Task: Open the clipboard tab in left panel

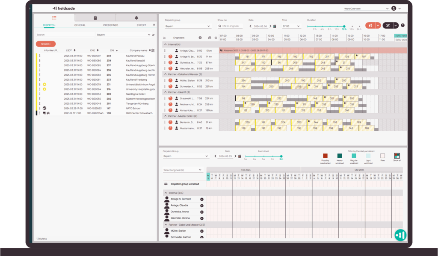Action: 95,18
